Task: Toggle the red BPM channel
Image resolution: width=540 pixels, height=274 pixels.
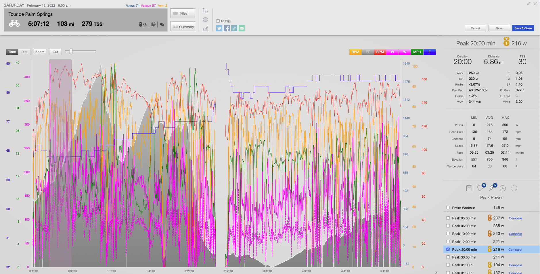Action: 380,52
